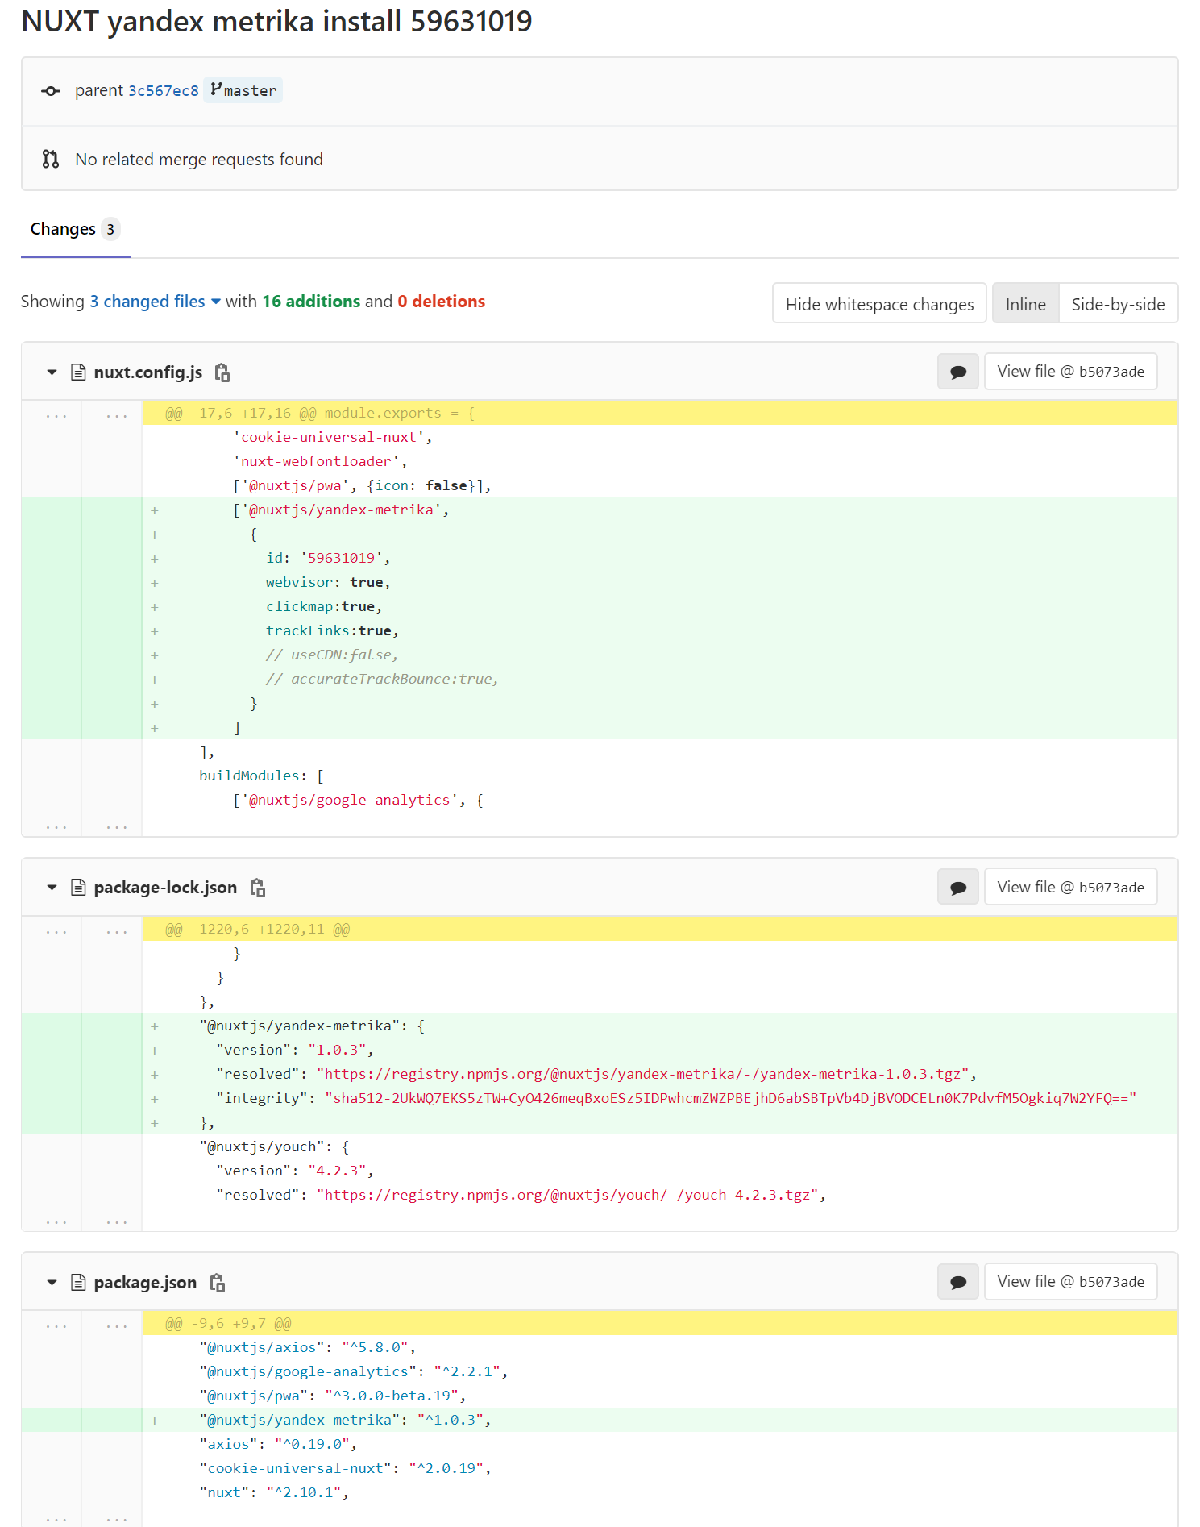Click Hide whitespace changes button
Viewport: 1200px width, 1527px height.
point(879,304)
